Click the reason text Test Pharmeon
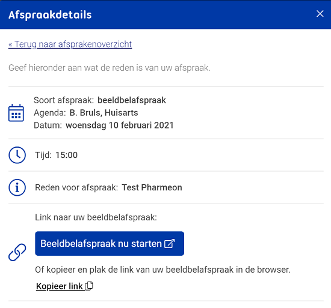Image resolution: width=331 pixels, height=308 pixels. 152,187
